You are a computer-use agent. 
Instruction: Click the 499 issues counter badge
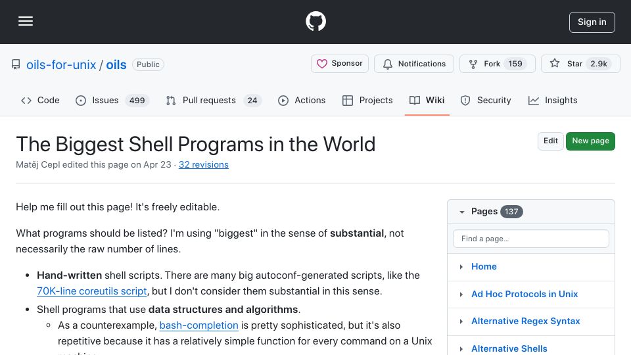point(137,100)
